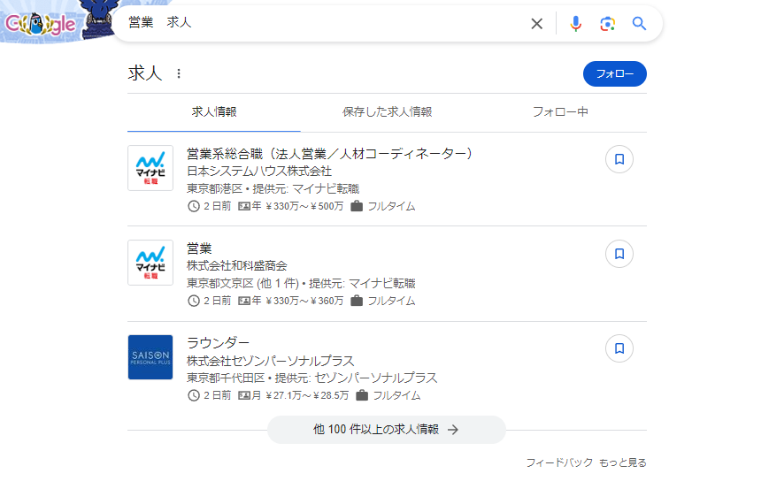The width and height of the screenshot is (769, 489).
Task: Click into the search field containing 営業 求人
Action: [x=324, y=22]
